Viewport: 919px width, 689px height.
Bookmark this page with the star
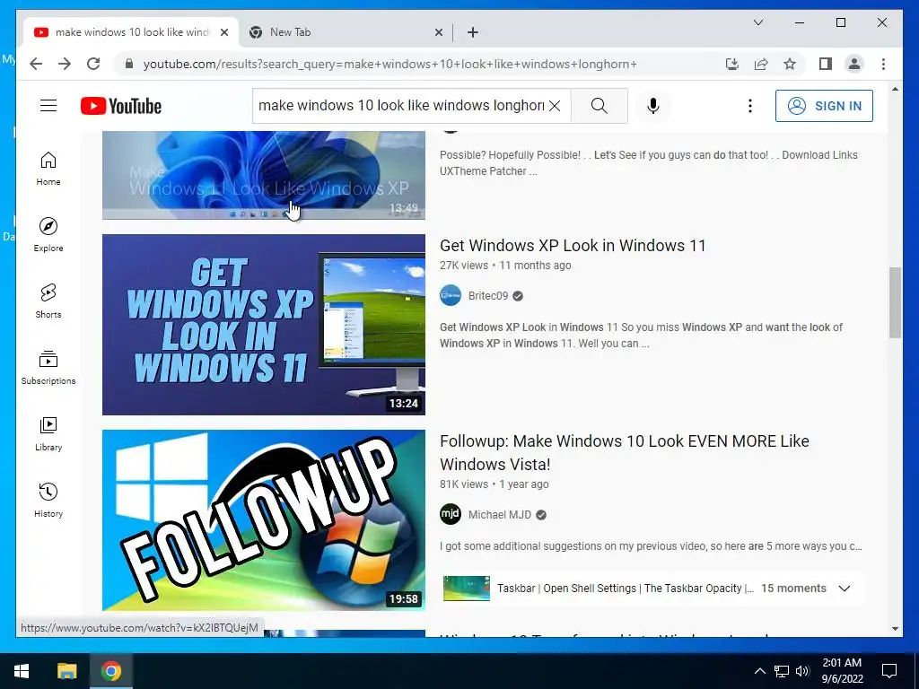(790, 64)
